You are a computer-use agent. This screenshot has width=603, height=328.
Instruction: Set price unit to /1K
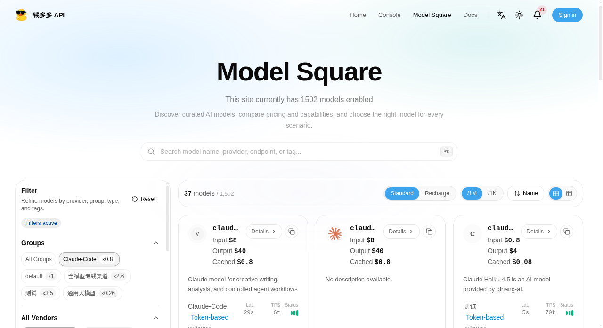[x=492, y=193]
